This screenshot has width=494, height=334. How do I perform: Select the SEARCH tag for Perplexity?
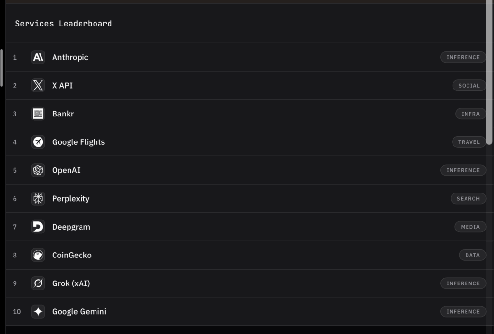[x=468, y=199]
